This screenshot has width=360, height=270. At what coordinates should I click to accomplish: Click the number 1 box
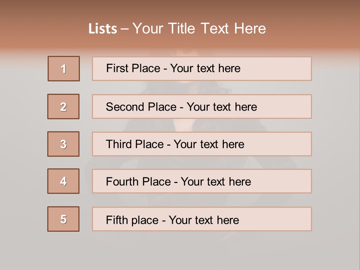(x=64, y=69)
